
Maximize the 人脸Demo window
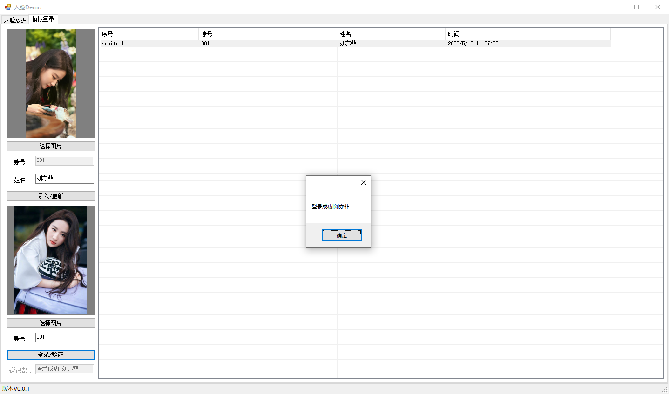click(636, 7)
